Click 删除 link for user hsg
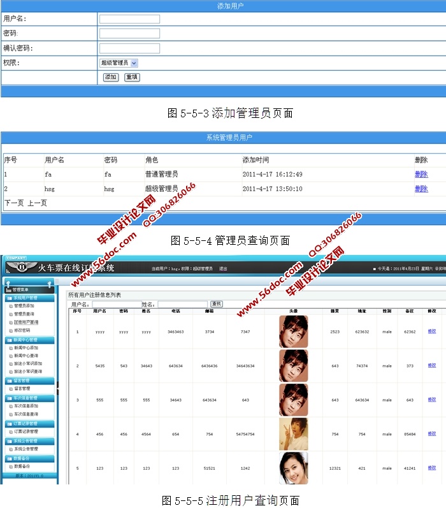This screenshot has width=446, height=508. click(421, 189)
